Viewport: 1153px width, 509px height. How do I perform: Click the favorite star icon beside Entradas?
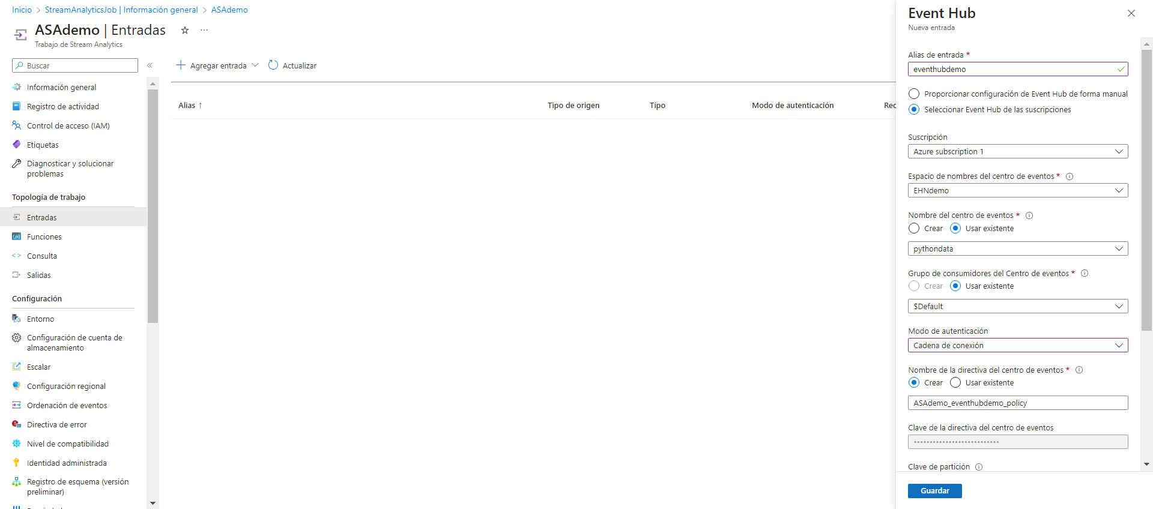click(x=185, y=31)
